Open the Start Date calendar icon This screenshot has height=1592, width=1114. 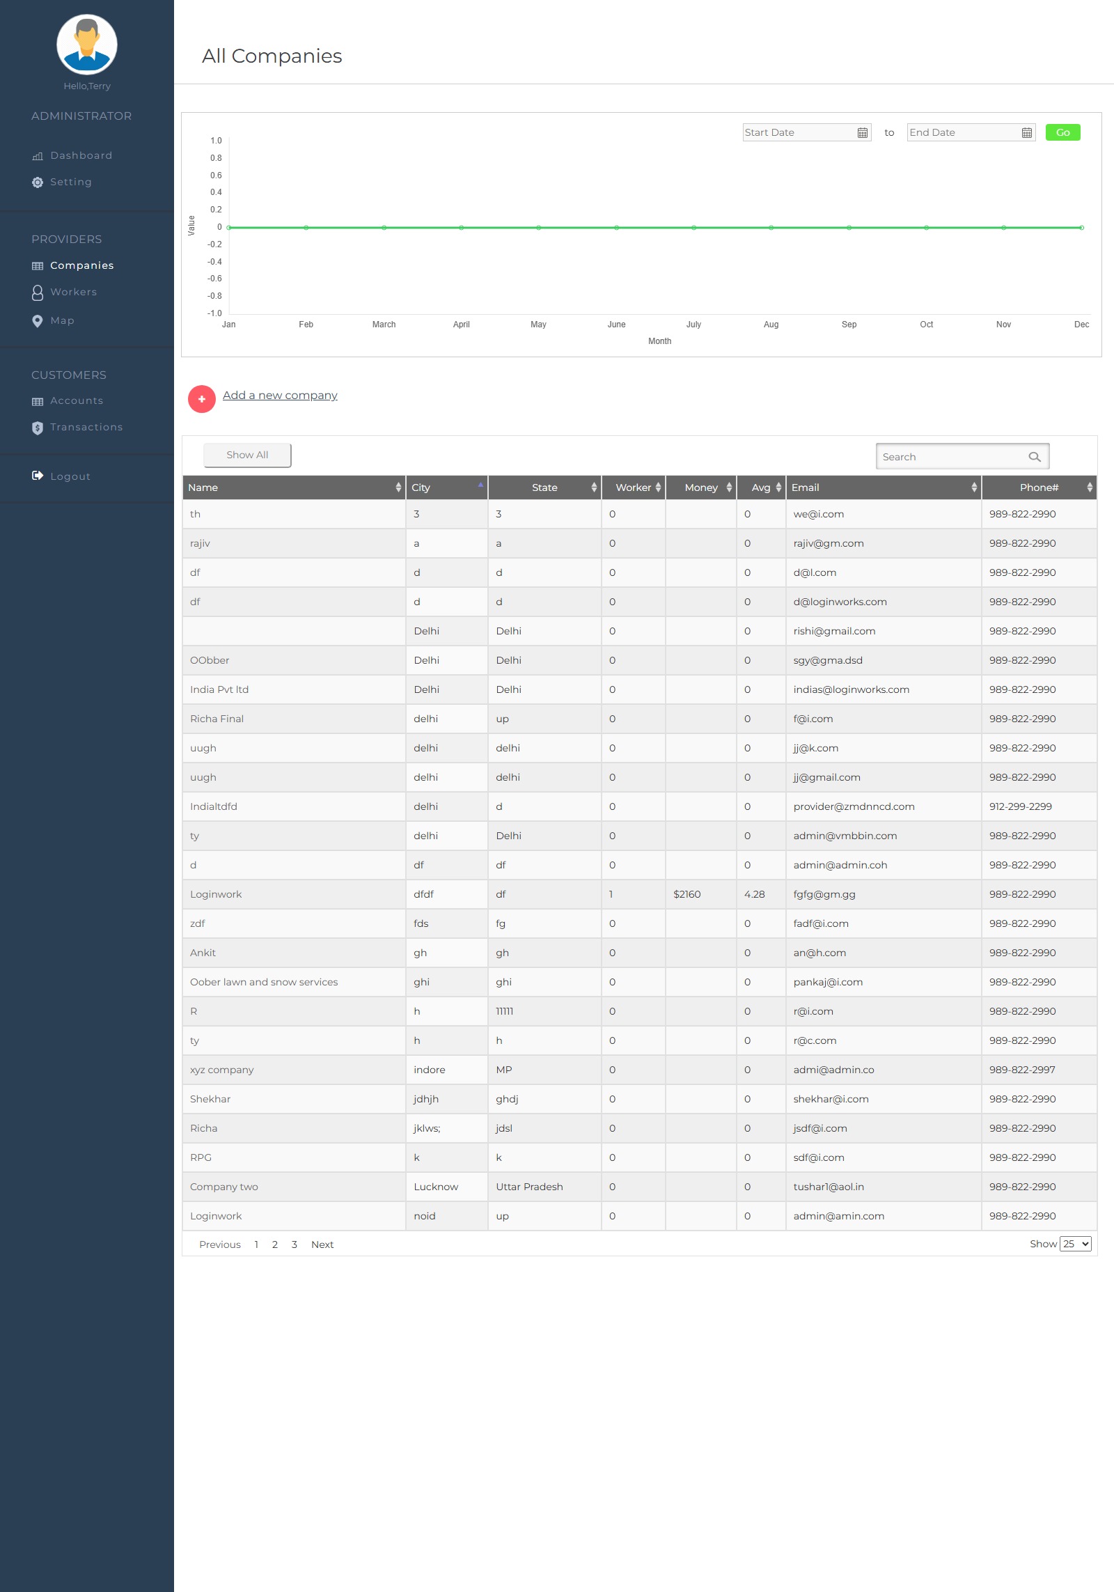[x=863, y=132]
